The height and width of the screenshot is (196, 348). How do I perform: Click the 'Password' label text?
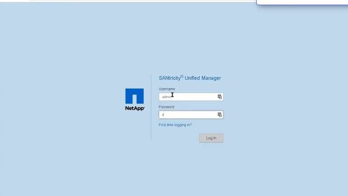tap(166, 107)
